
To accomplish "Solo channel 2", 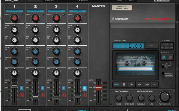I will point(43,88).
